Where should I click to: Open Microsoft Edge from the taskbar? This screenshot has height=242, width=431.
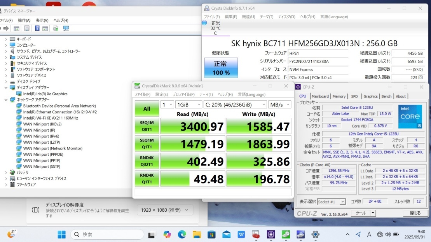tap(182, 234)
